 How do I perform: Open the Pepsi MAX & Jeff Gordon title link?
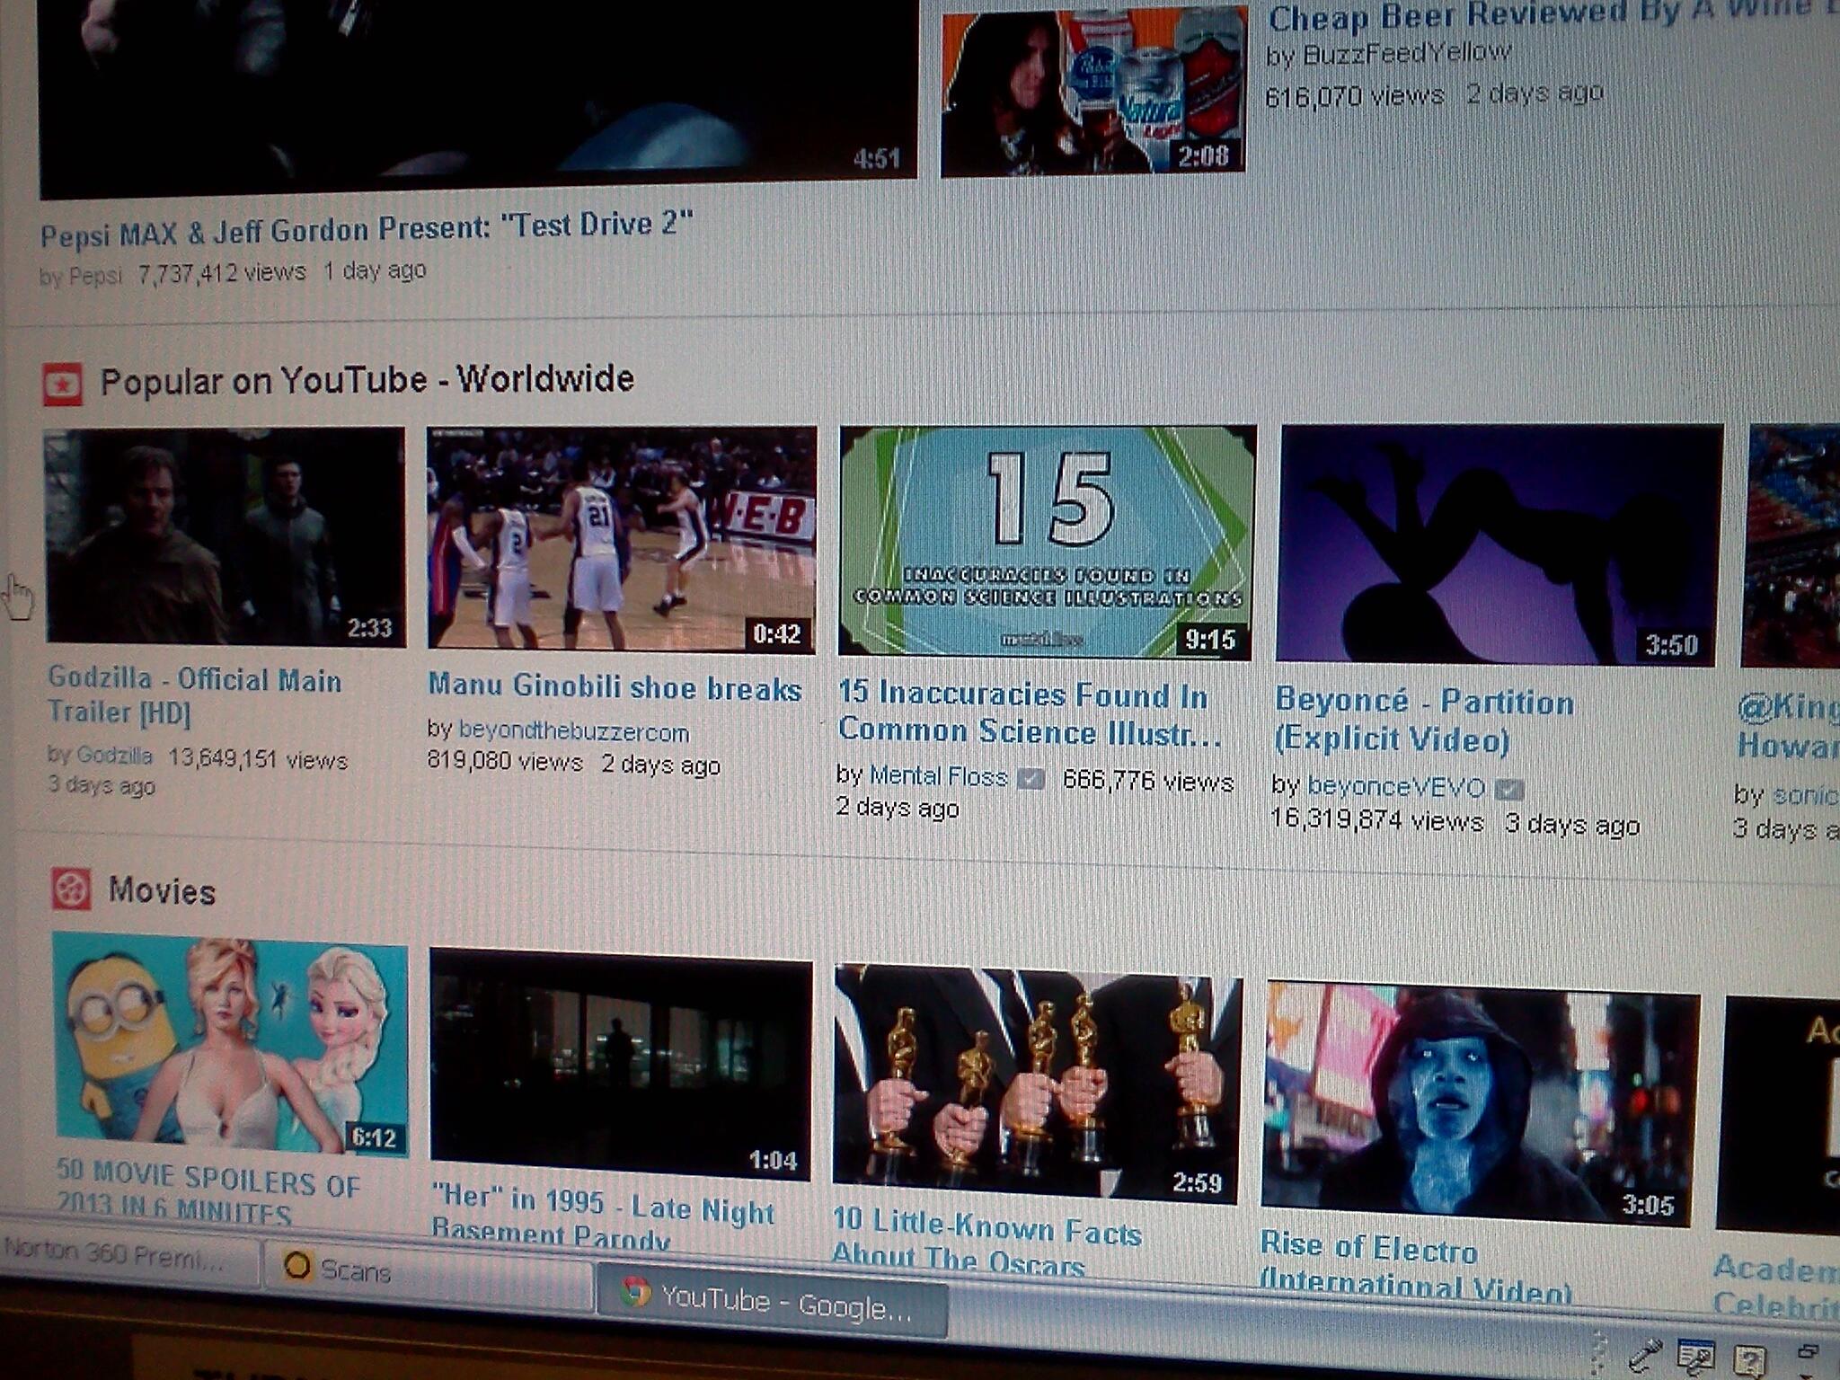[367, 229]
